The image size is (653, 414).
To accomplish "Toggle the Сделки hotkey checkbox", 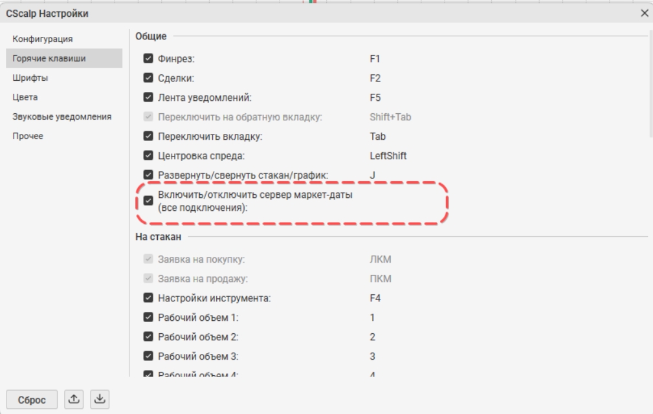I will click(x=148, y=78).
